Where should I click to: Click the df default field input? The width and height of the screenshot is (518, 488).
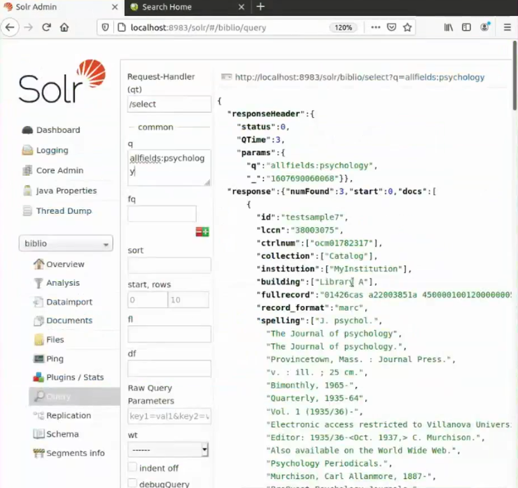[169, 368]
